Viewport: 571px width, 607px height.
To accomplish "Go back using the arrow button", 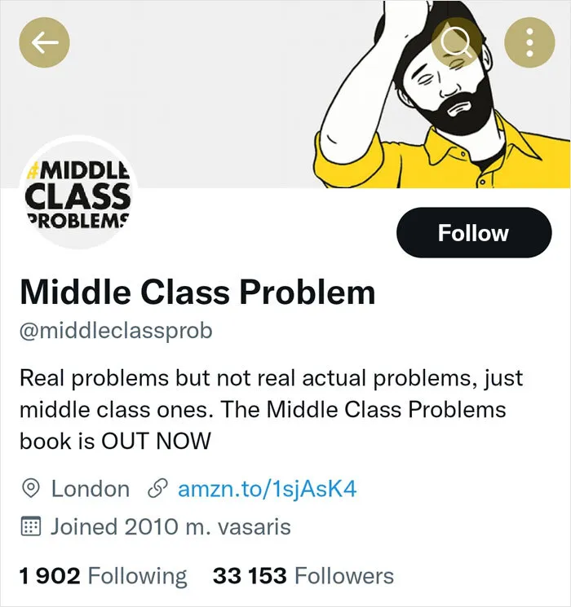I will tap(44, 42).
